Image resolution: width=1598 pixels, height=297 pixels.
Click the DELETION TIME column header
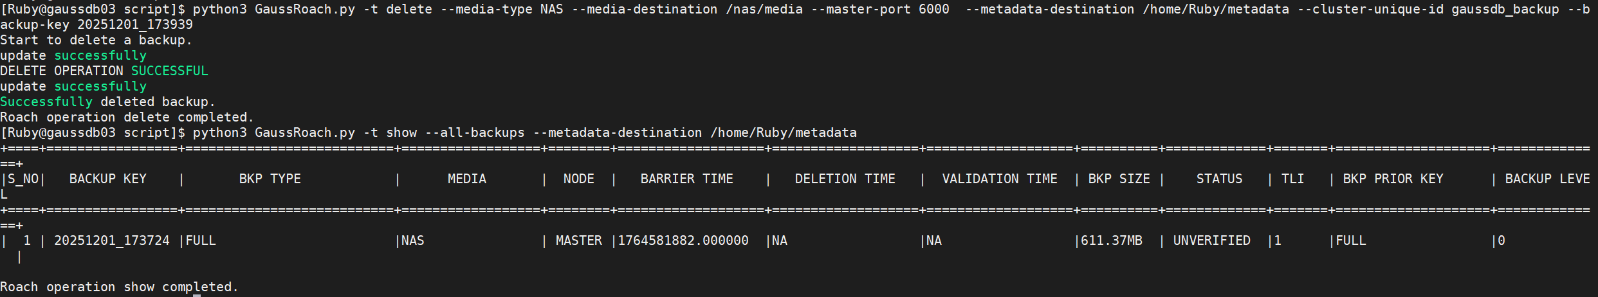coord(845,179)
